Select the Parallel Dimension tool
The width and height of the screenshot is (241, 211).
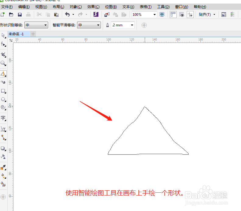pyautogui.click(x=3, y=129)
